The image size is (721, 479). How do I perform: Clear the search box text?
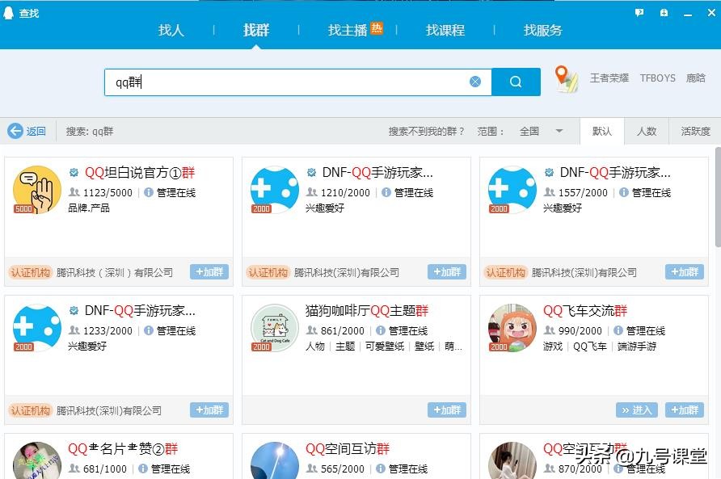(x=475, y=82)
